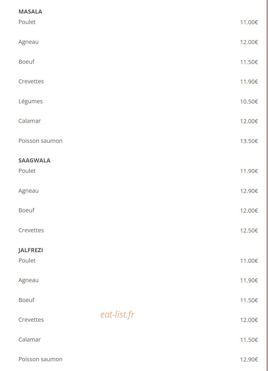Select Poulet under the MASALA section

(27, 22)
